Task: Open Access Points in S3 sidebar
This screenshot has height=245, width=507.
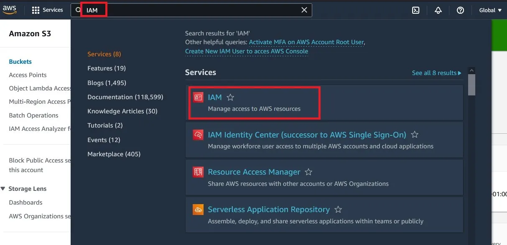Action: (x=28, y=75)
